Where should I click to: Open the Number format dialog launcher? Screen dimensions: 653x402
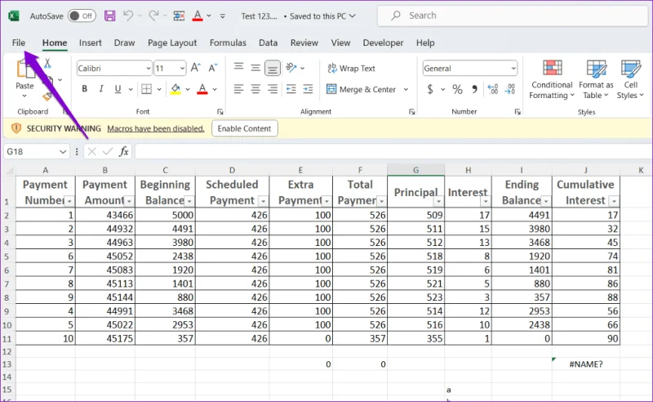pyautogui.click(x=518, y=112)
